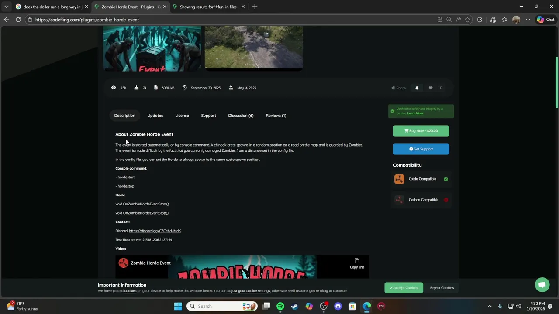
Task: Click the downloads count icon
Action: coord(136,88)
